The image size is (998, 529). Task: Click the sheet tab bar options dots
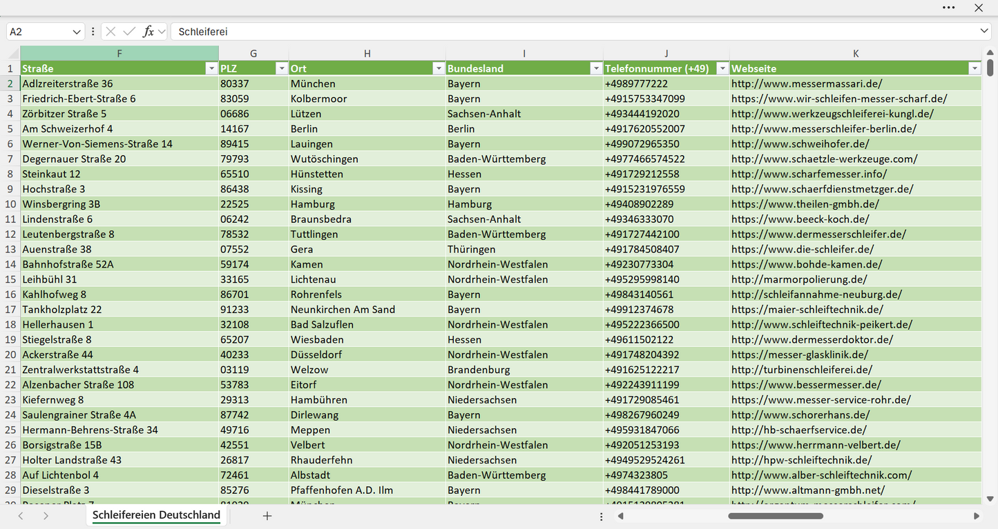tap(601, 516)
